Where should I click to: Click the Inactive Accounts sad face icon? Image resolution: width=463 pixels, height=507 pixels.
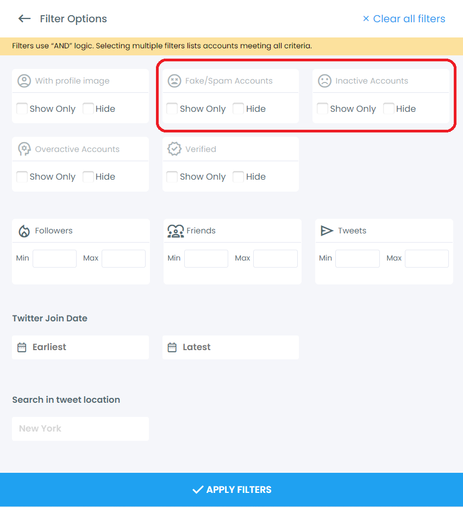(325, 80)
